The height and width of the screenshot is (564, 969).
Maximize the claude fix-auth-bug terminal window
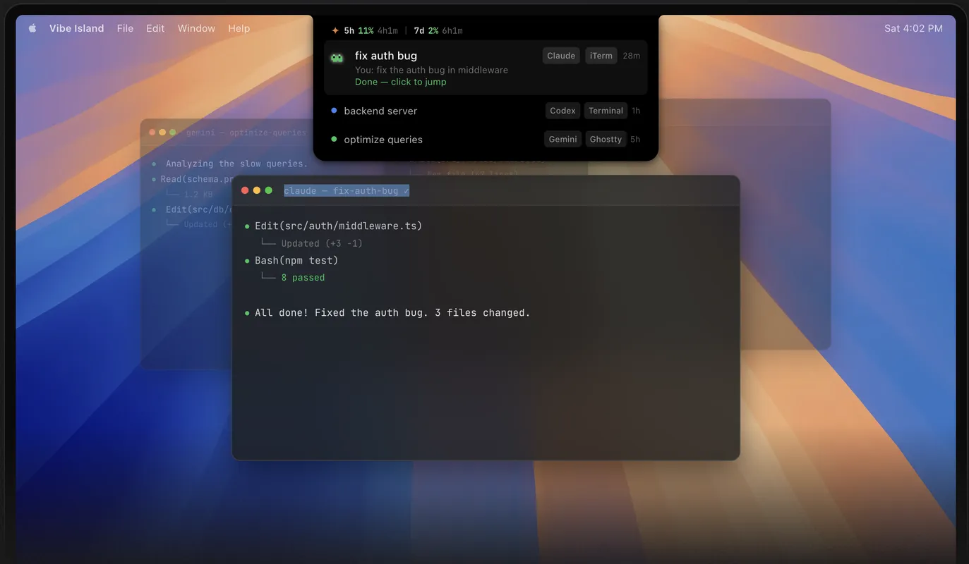pyautogui.click(x=268, y=190)
